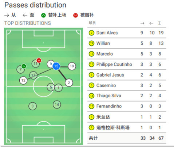Select player 15 blue marker on pitch
This screenshot has width=174, height=147.
pyautogui.click(x=56, y=66)
